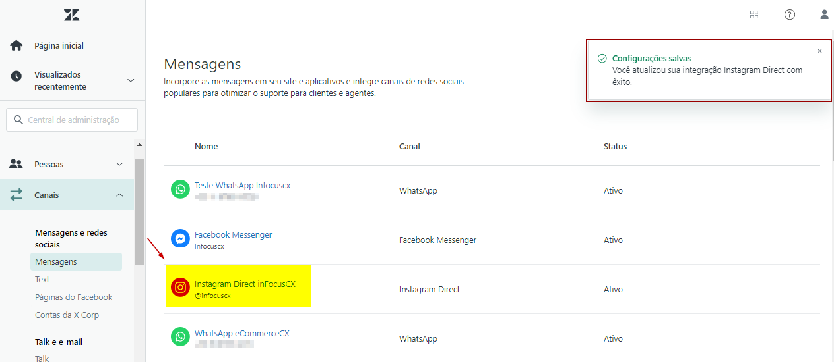Viewport: 834px width, 362px height.
Task: Click the Facebook Messenger channel icon
Action: click(x=180, y=238)
